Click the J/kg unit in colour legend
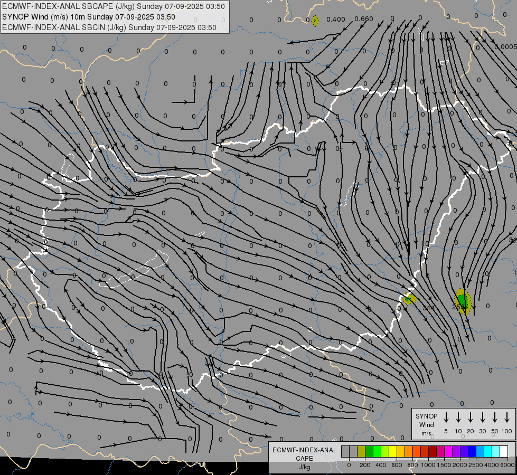The height and width of the screenshot is (475, 517). [305, 467]
